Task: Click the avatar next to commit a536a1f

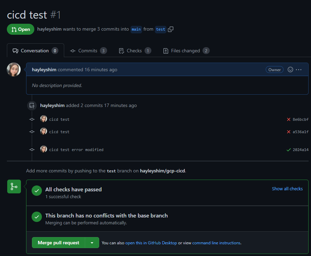Action: coord(44,131)
